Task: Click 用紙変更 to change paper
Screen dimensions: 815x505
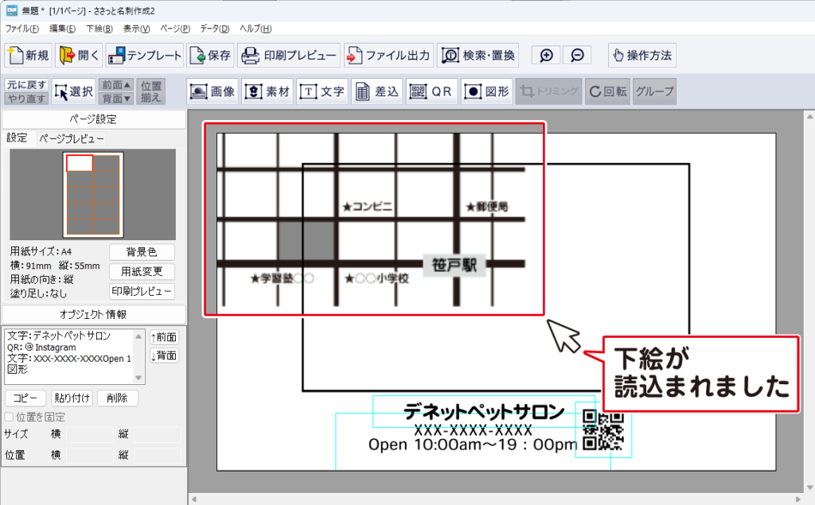Action: [x=142, y=271]
